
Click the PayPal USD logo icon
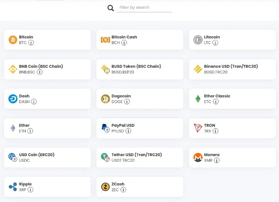tap(105, 128)
